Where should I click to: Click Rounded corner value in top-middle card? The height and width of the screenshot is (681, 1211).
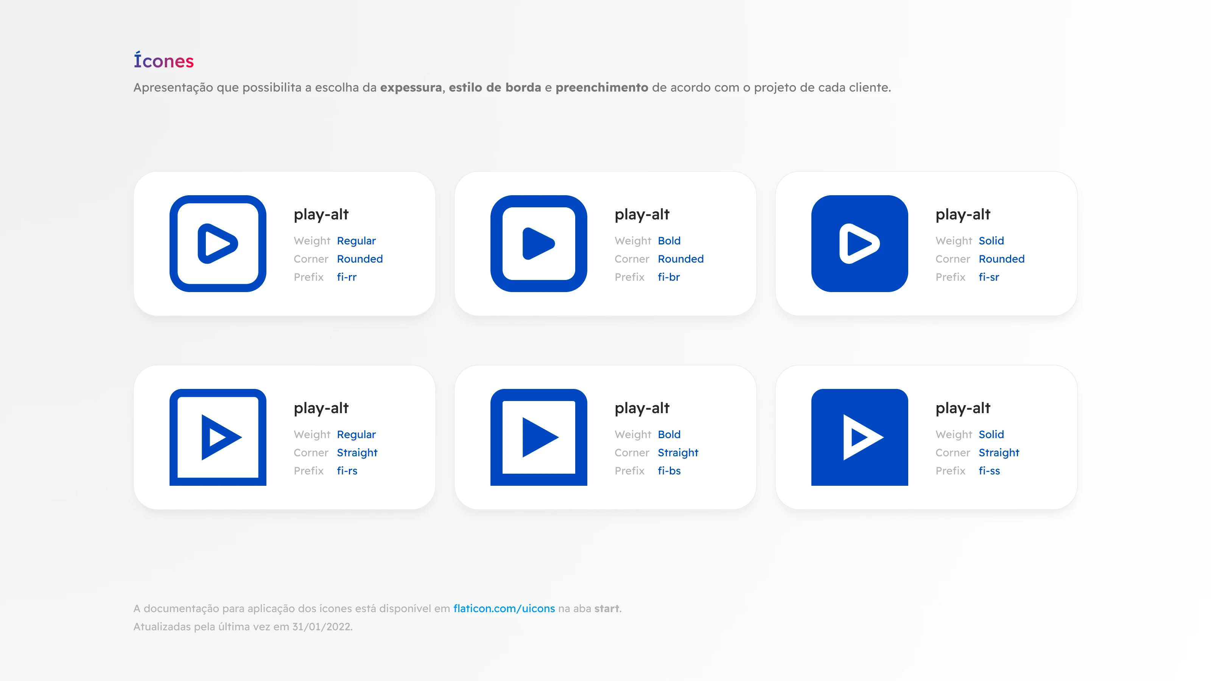pyautogui.click(x=680, y=259)
